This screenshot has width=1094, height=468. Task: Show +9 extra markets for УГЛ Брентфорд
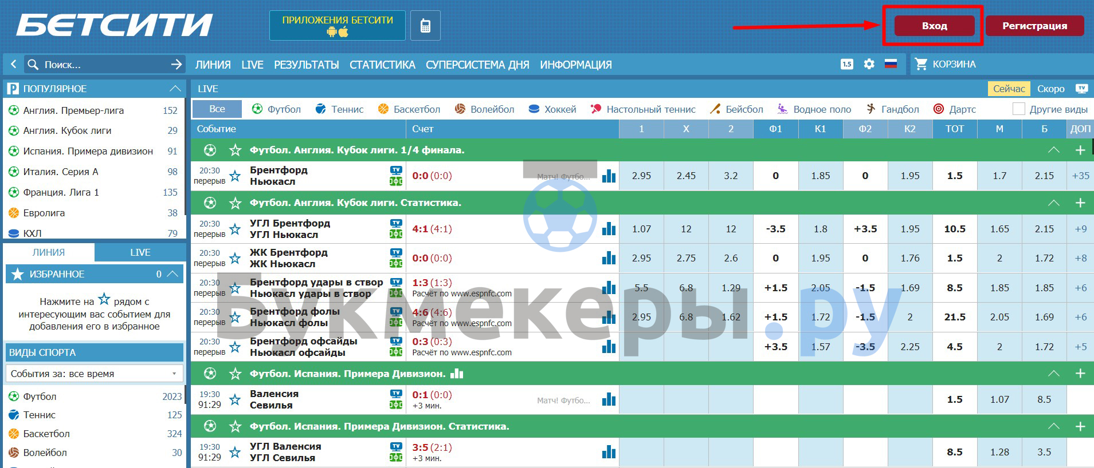pyautogui.click(x=1080, y=229)
